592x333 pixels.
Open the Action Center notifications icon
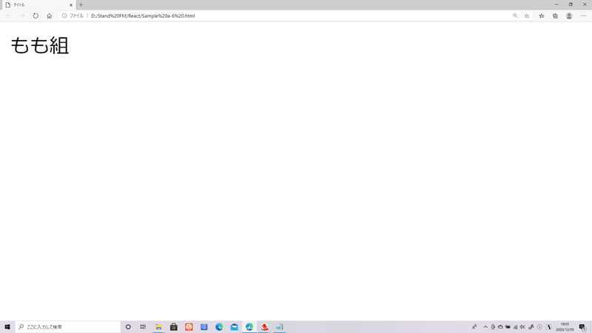[582, 327]
